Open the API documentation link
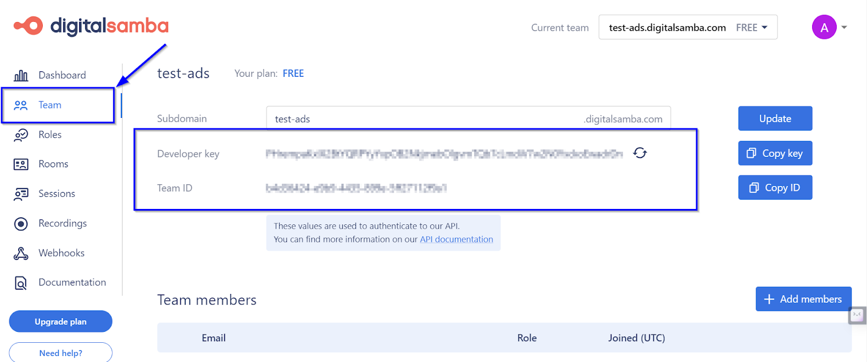This screenshot has height=362, width=867. [456, 239]
